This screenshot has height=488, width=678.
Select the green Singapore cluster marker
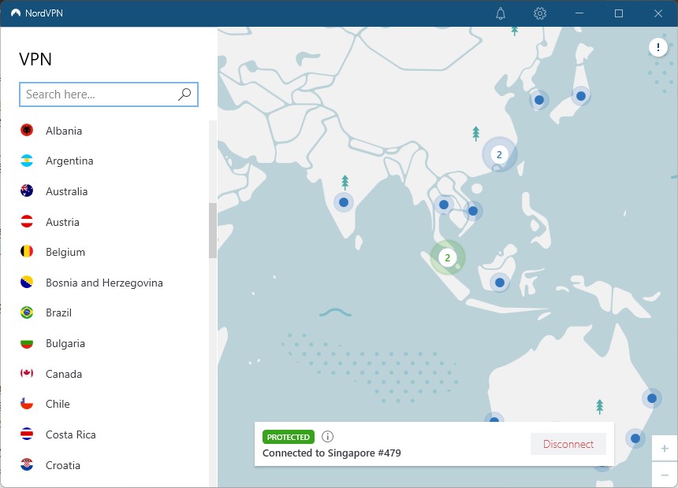(x=448, y=258)
